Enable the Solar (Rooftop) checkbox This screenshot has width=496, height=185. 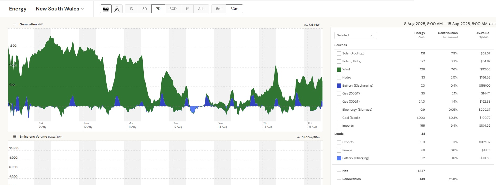[x=339, y=53]
